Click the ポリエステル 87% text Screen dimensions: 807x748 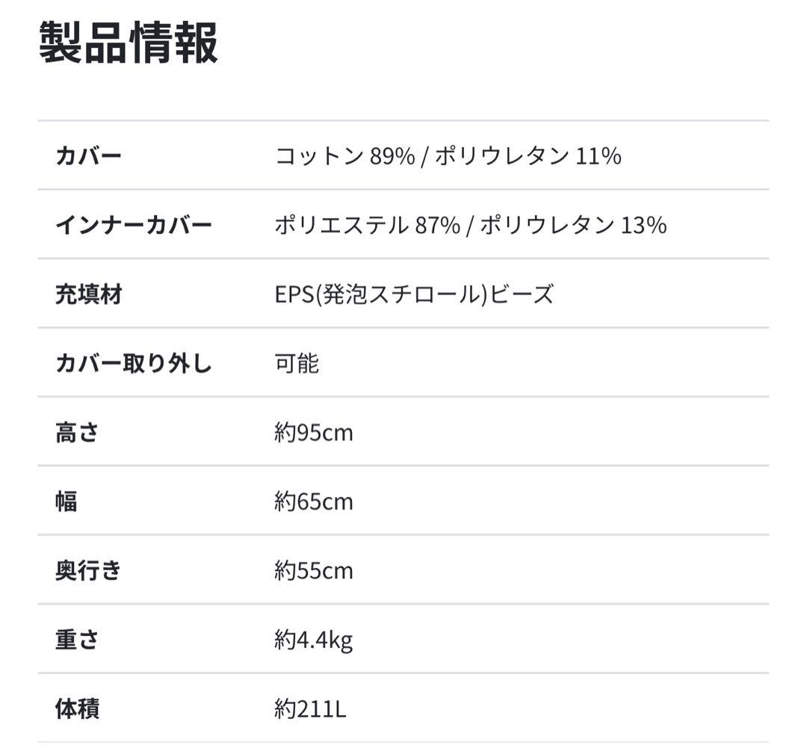[367, 225]
